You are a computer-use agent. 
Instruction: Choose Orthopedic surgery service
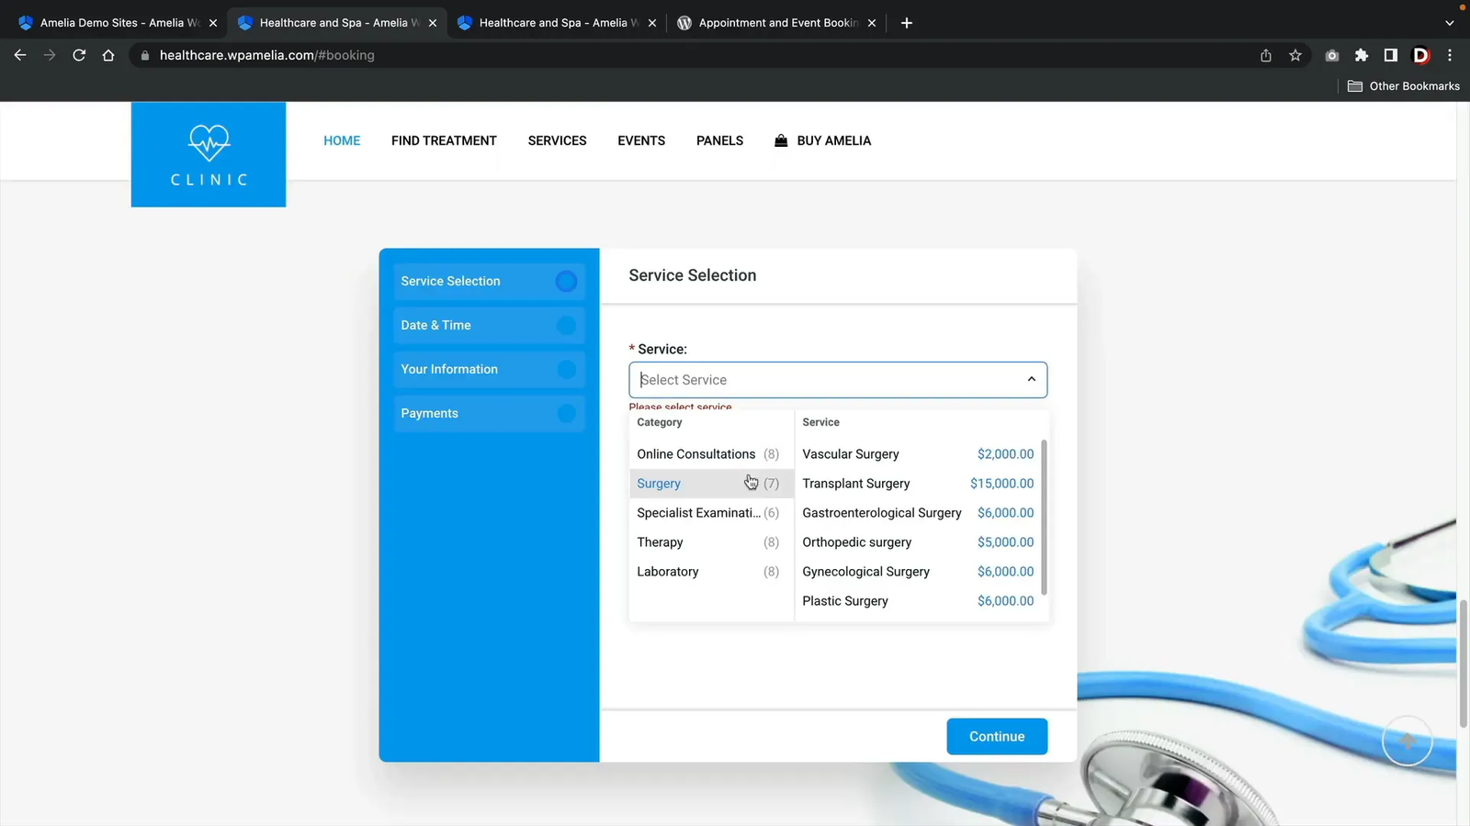pyautogui.click(x=918, y=542)
